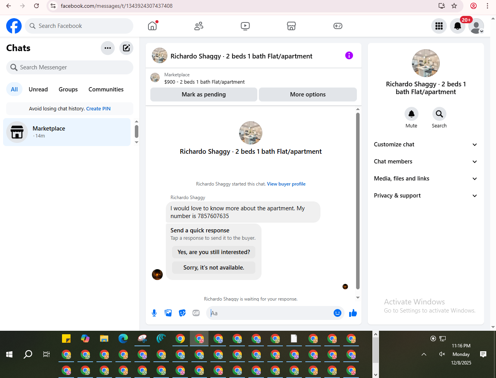Click the Create PIN link
The height and width of the screenshot is (378, 496).
pyautogui.click(x=98, y=109)
